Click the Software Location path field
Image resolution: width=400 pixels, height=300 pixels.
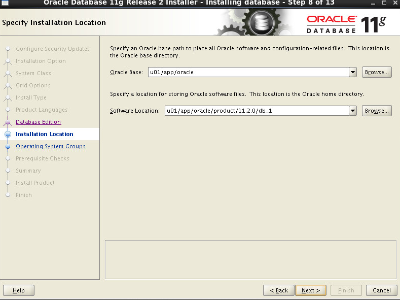tap(257, 111)
